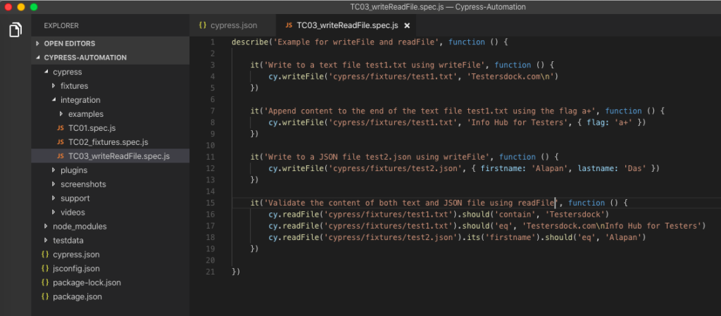Viewport: 721px width, 316px height.
Task: Click the JSON icon on cypress.json tab
Action: coord(203,25)
